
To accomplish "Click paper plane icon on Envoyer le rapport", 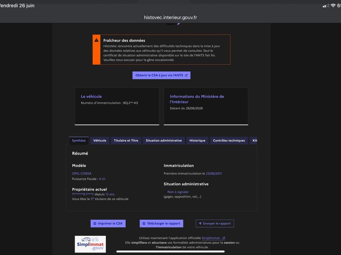I will click(x=200, y=224).
